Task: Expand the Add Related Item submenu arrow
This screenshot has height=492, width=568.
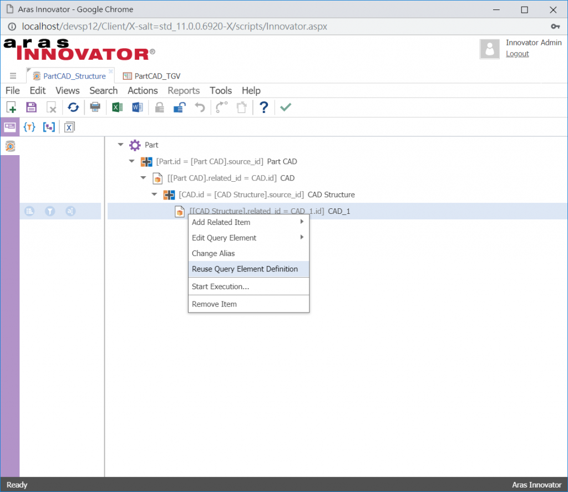Action: click(x=302, y=222)
